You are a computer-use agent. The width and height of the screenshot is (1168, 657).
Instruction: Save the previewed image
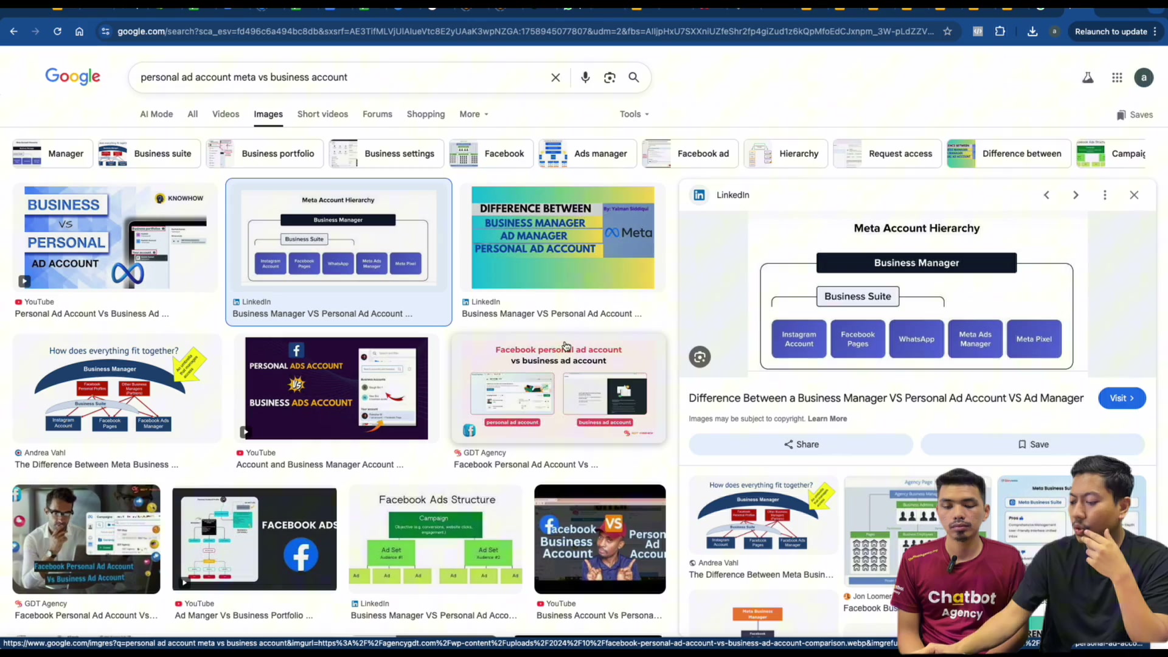(x=1033, y=444)
